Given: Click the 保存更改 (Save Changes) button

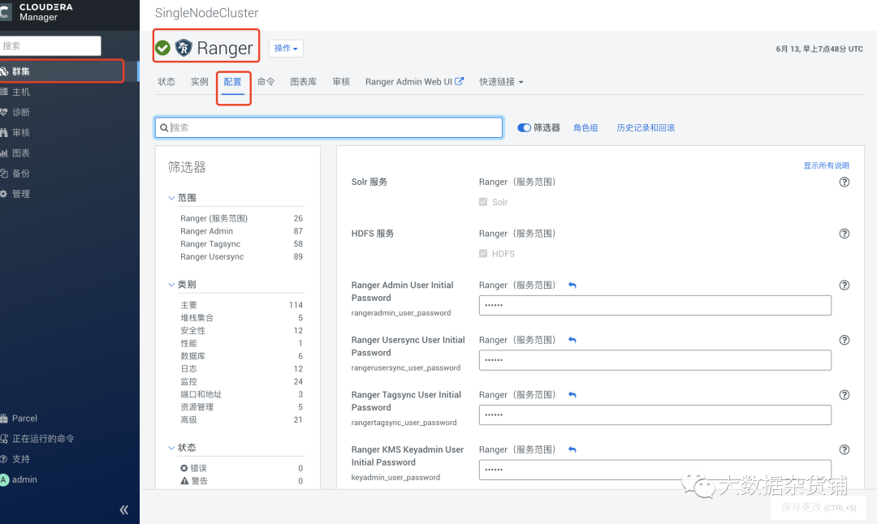Looking at the screenshot, I should [819, 507].
